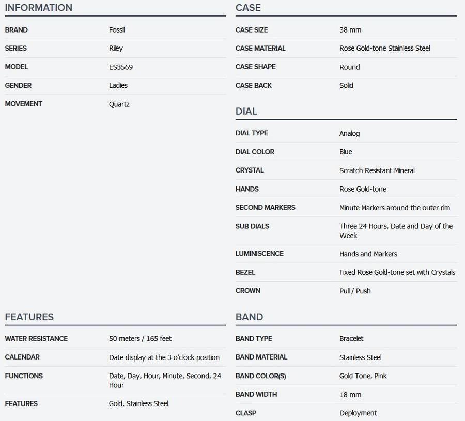465x421 pixels.
Task: Select the 38 mm case size value
Action: 350,30
